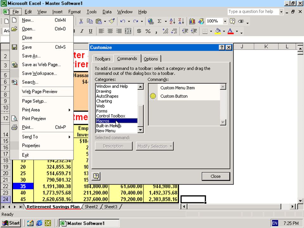Viewport: 304px width, 228px height.
Task: Align text right
Action: tap(119, 31)
